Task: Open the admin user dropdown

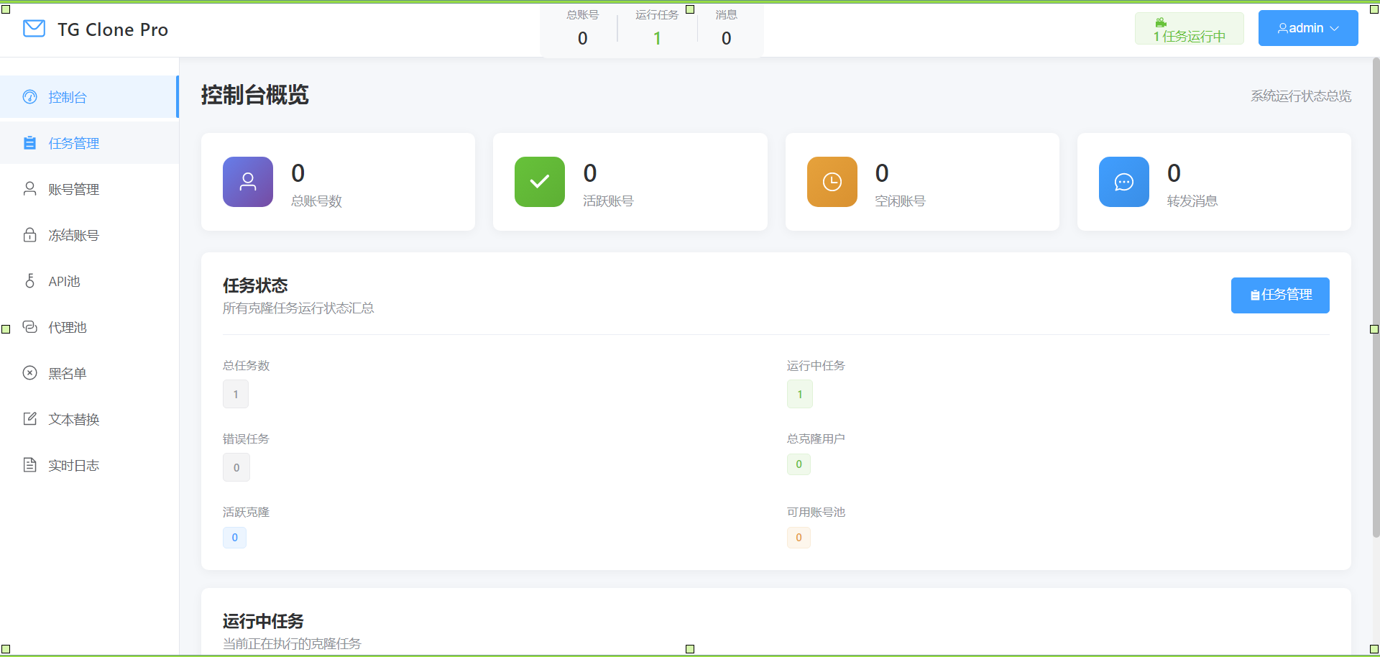Action: click(1308, 28)
